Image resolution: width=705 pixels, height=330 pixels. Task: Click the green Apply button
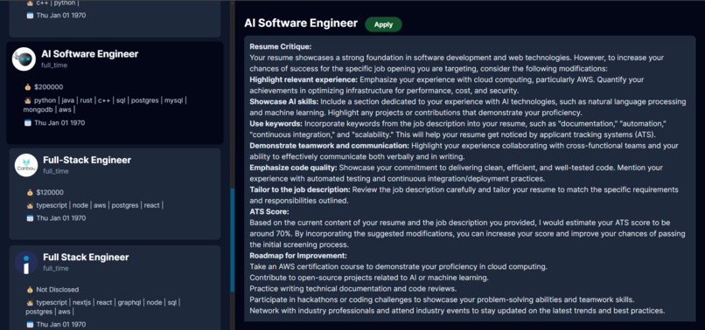pos(383,24)
